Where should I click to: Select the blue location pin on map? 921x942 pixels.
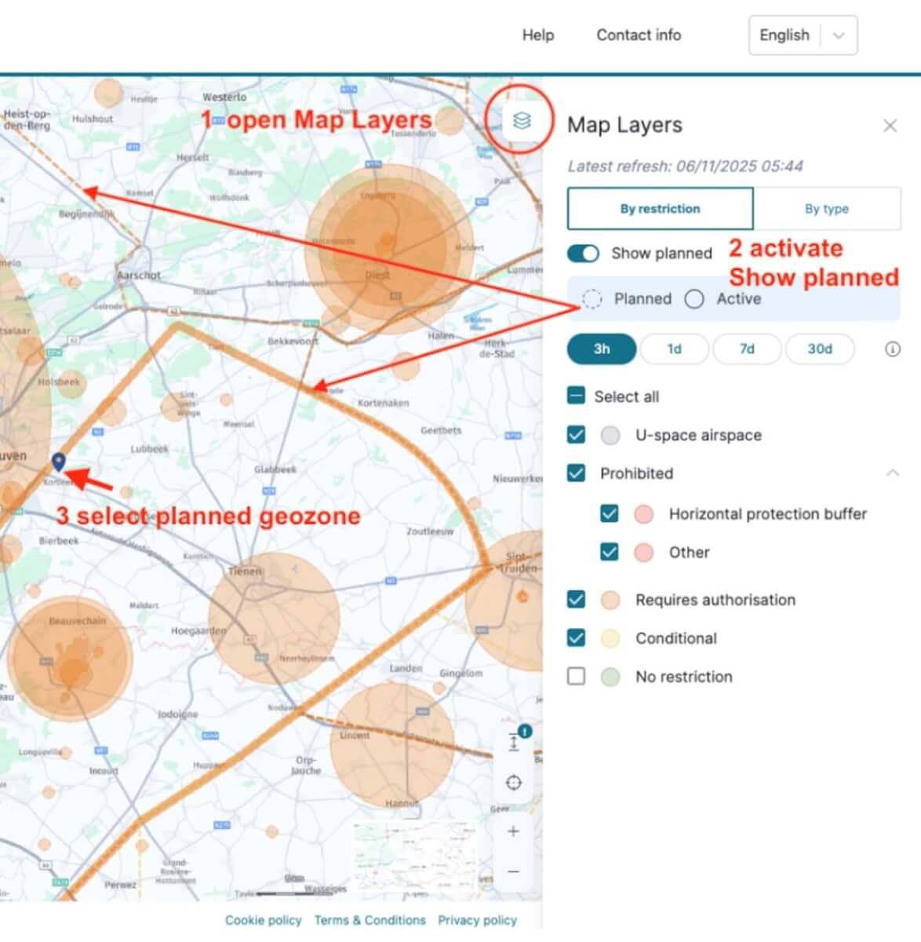tap(58, 462)
